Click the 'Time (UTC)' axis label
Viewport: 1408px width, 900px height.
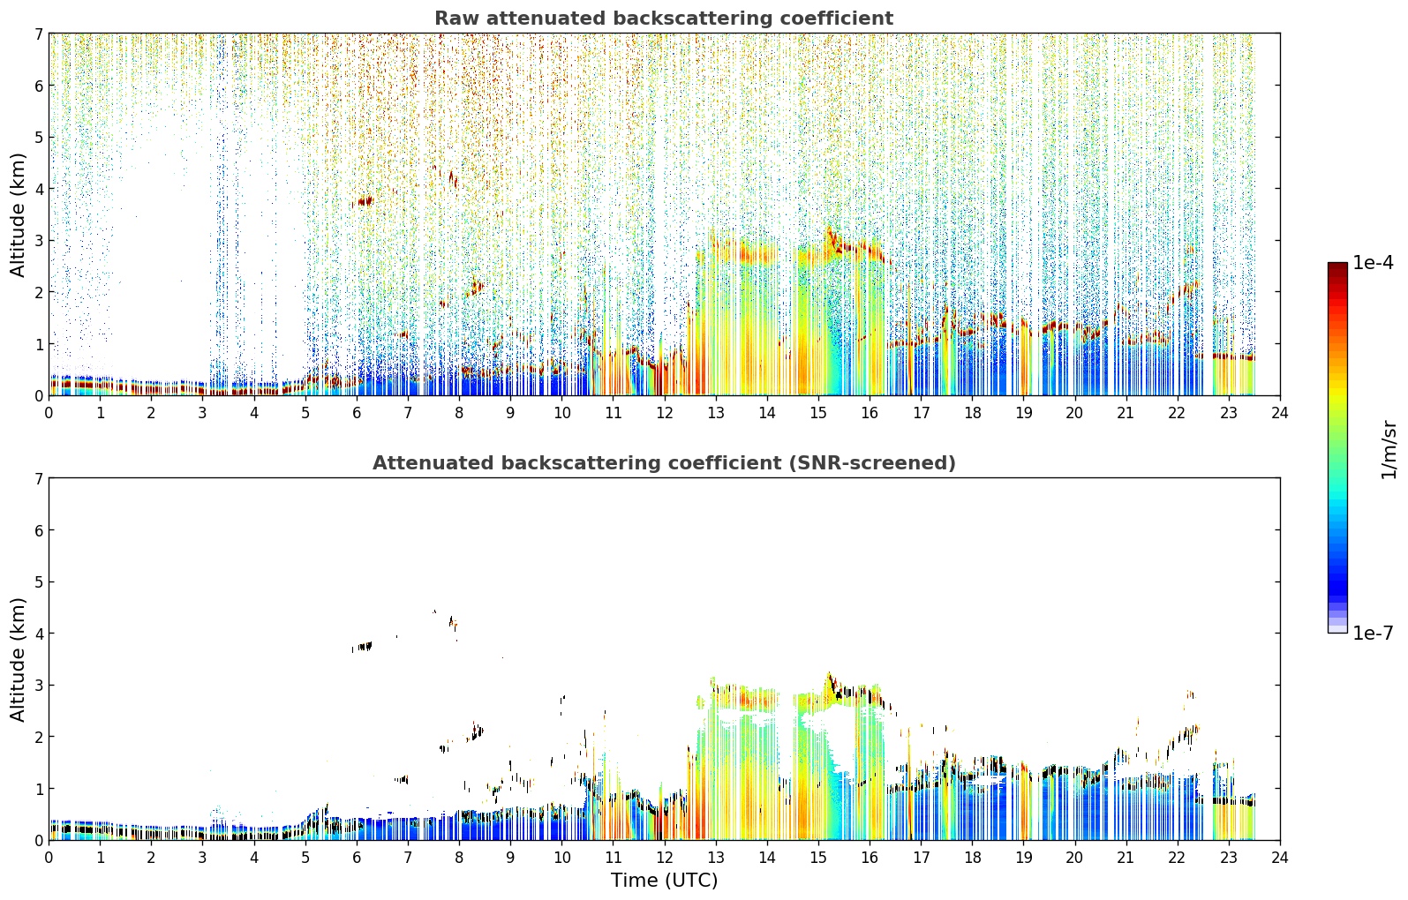pyautogui.click(x=664, y=881)
